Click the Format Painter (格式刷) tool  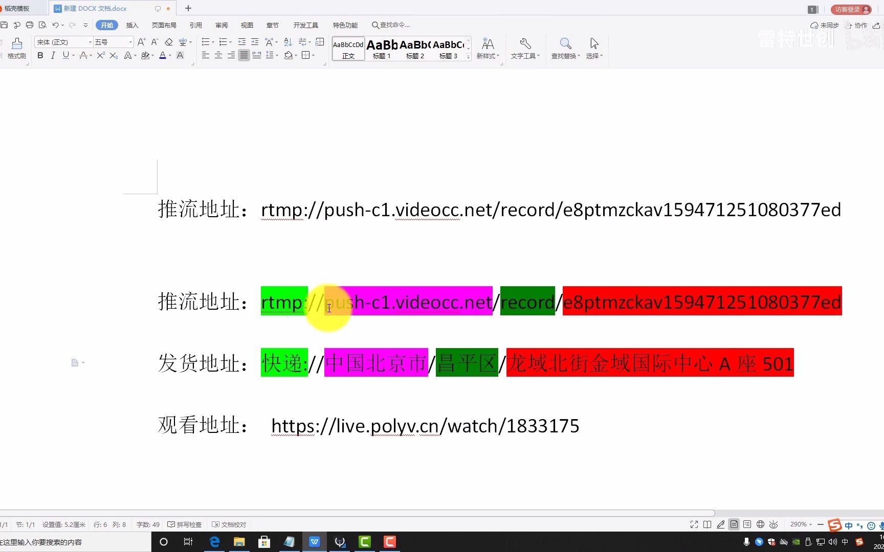[x=16, y=49]
